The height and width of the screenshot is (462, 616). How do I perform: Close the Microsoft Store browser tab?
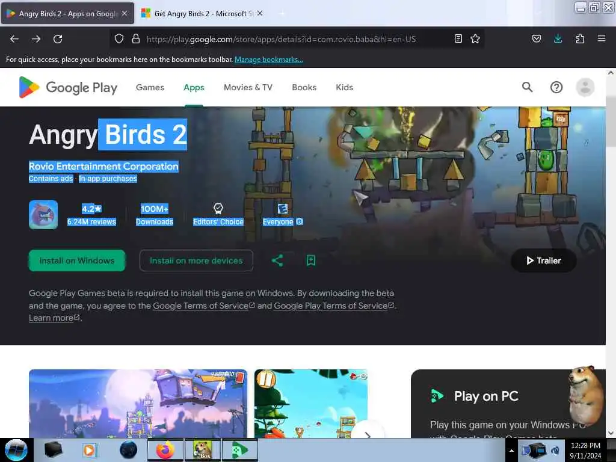click(x=260, y=13)
